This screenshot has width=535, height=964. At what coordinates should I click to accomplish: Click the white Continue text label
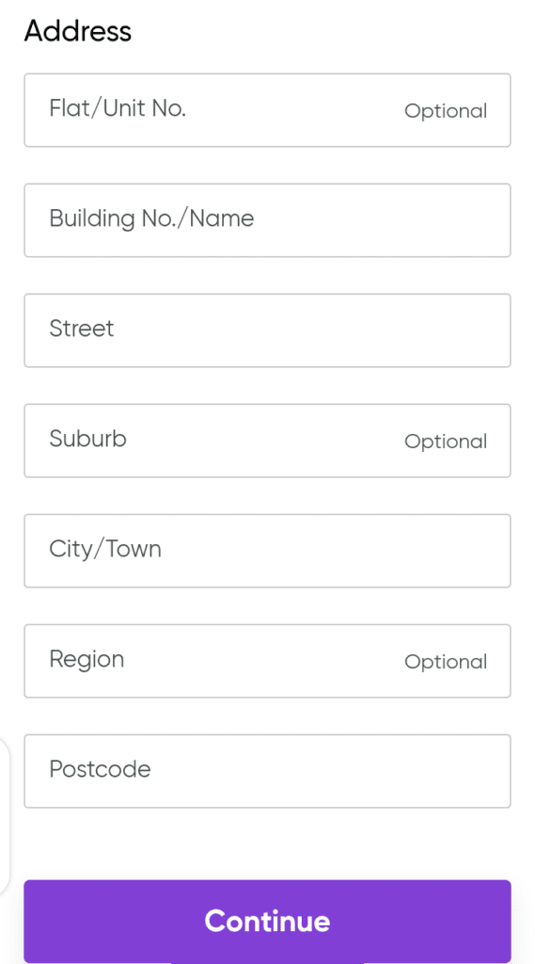267,921
